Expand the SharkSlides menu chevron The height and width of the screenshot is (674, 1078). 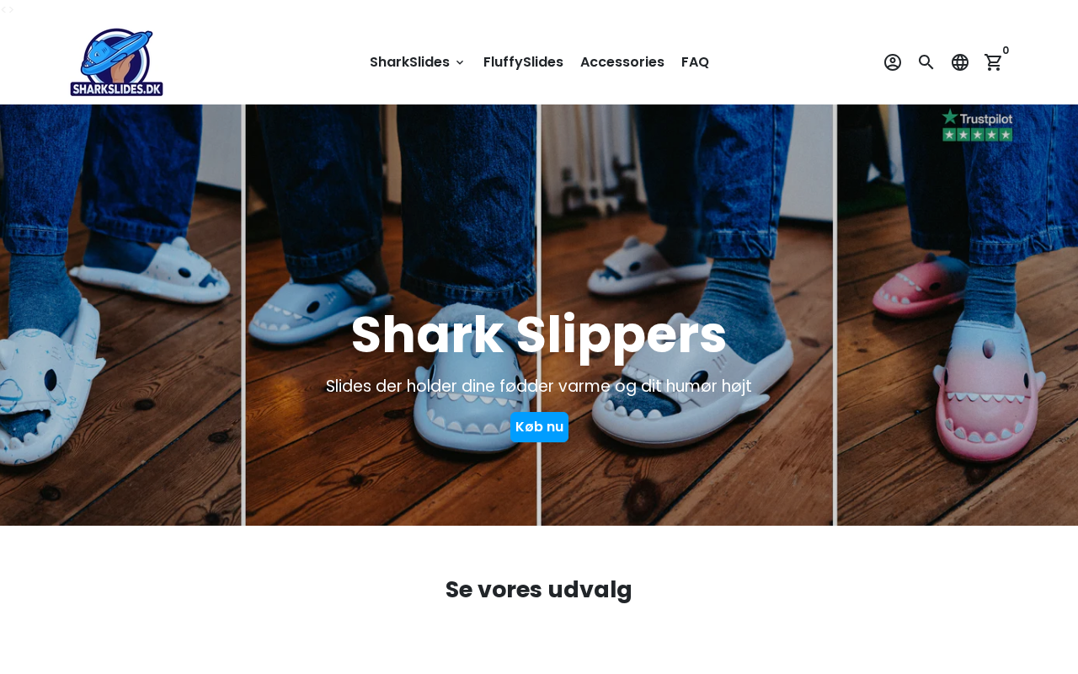(460, 62)
